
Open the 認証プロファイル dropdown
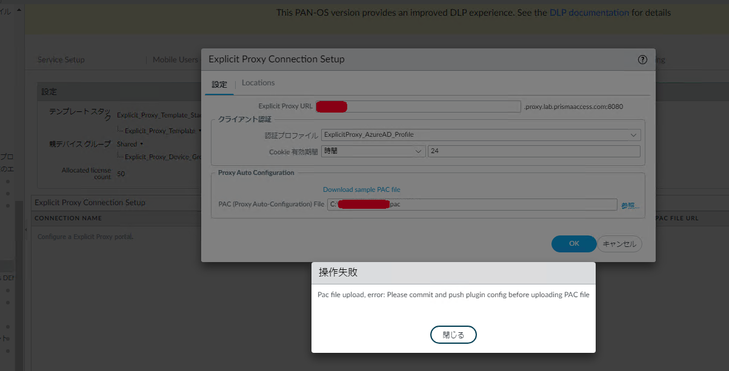634,134
